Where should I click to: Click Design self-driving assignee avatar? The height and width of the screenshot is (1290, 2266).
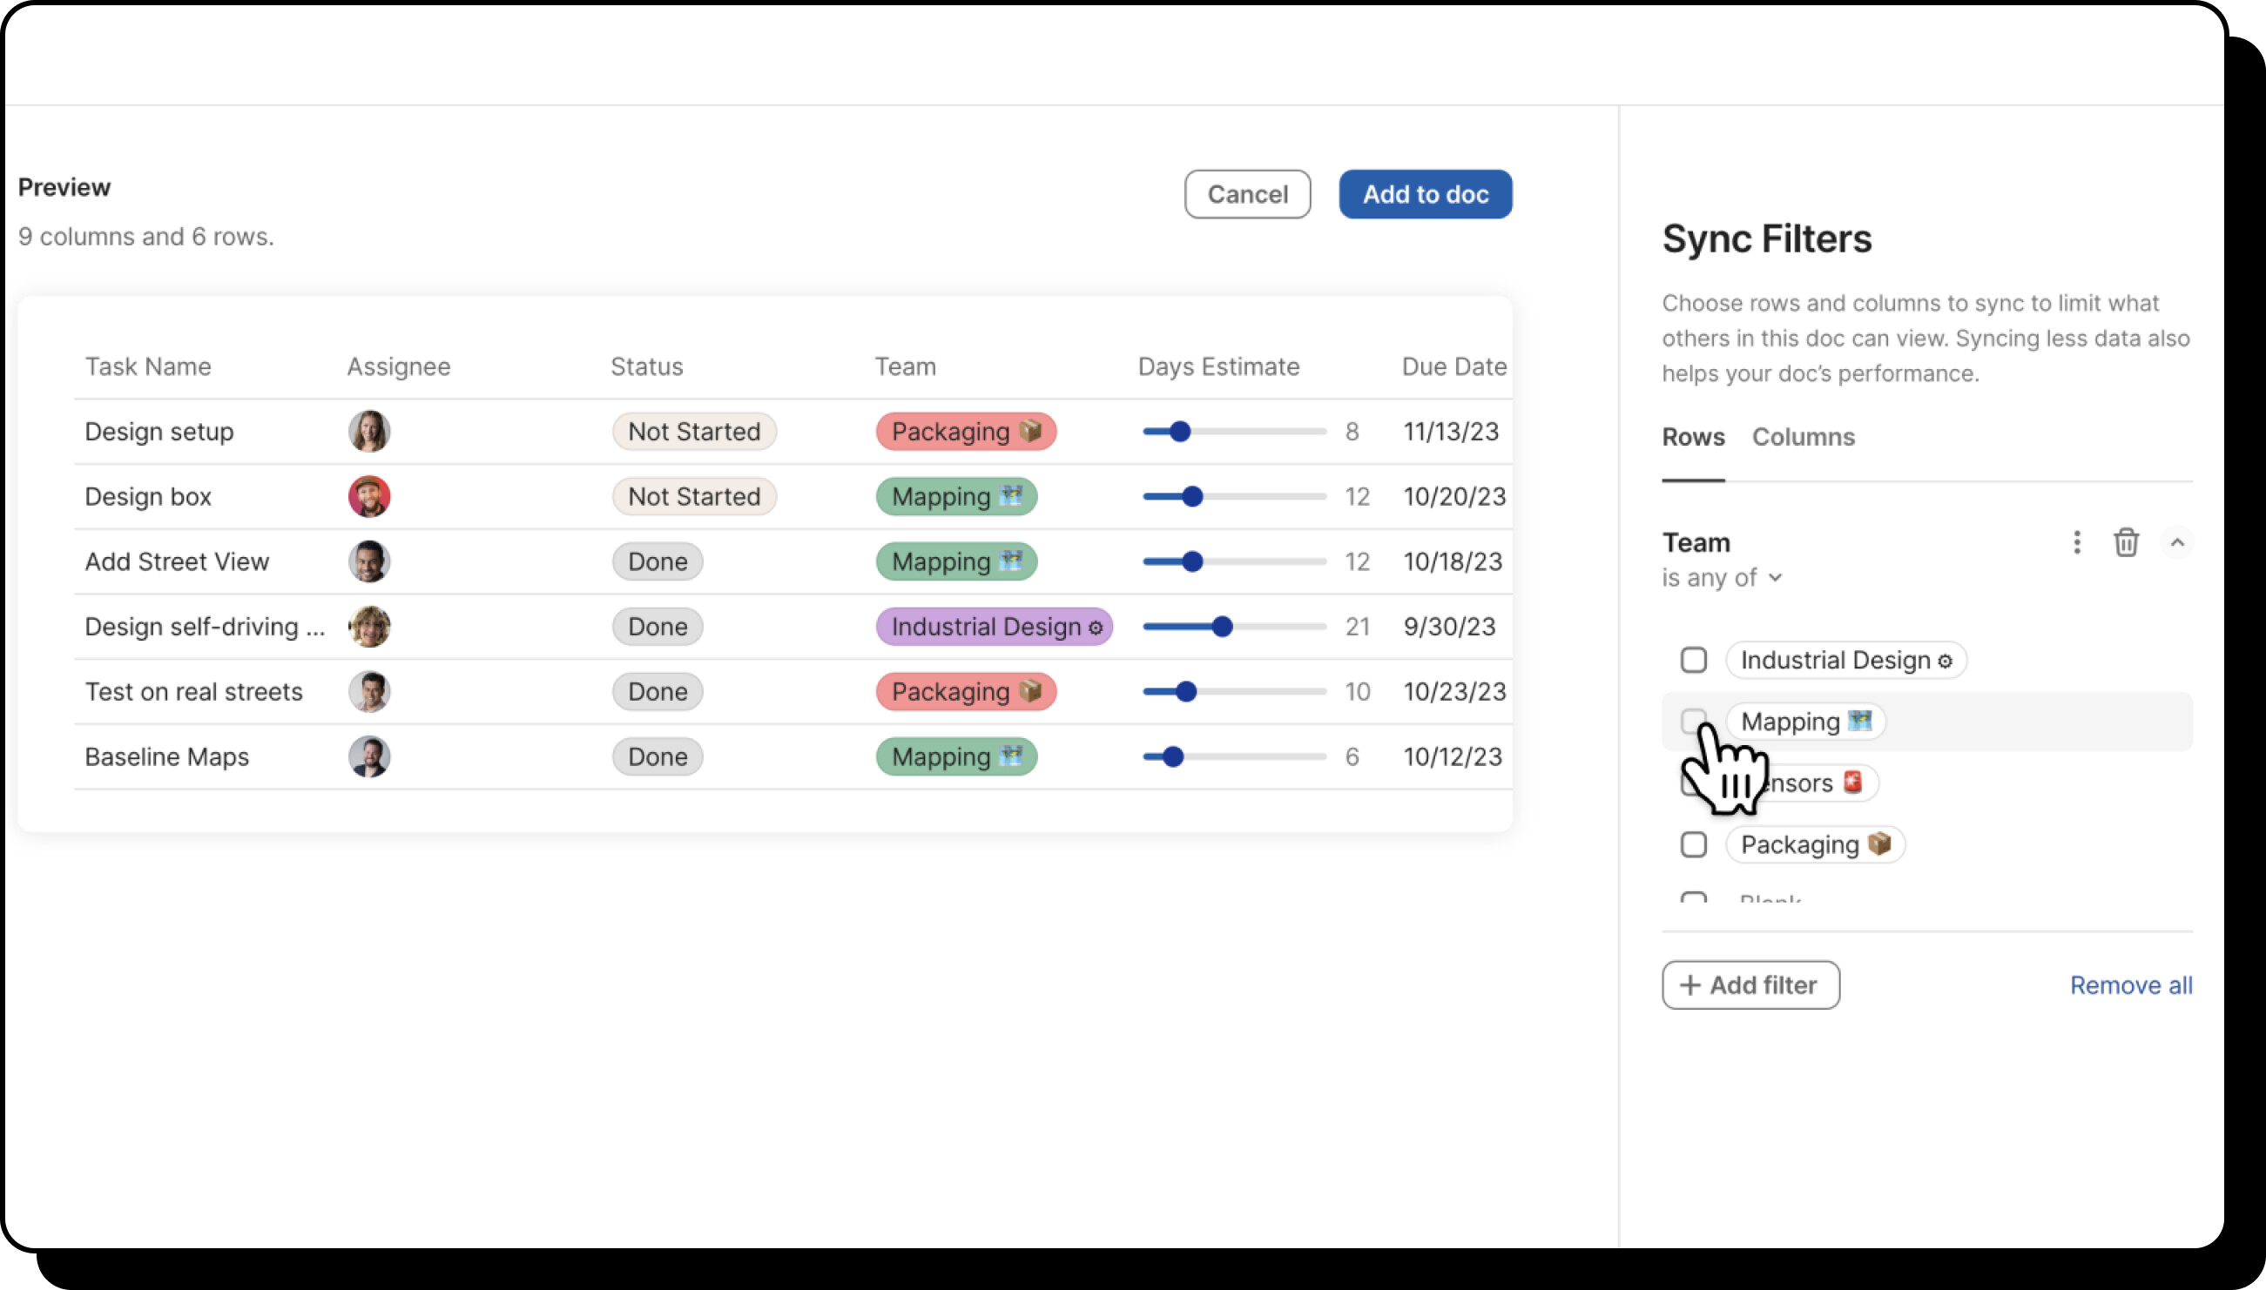(368, 627)
